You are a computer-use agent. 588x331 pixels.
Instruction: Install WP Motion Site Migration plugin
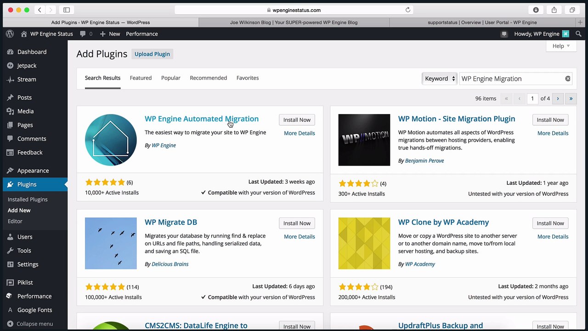[x=550, y=120]
